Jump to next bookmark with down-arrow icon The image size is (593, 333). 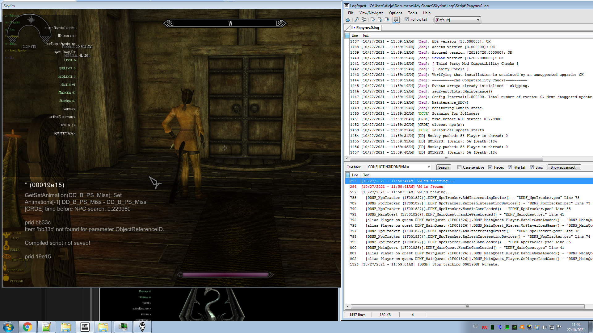(387, 20)
